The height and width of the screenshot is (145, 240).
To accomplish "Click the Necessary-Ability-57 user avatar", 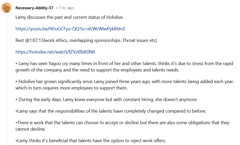I will coord(6,8).
